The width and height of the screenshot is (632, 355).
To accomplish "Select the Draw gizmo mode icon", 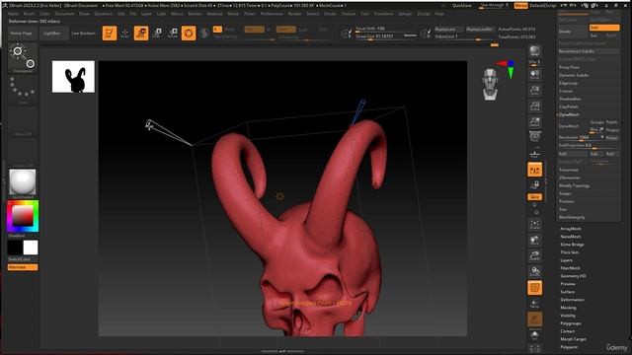I will point(125,33).
